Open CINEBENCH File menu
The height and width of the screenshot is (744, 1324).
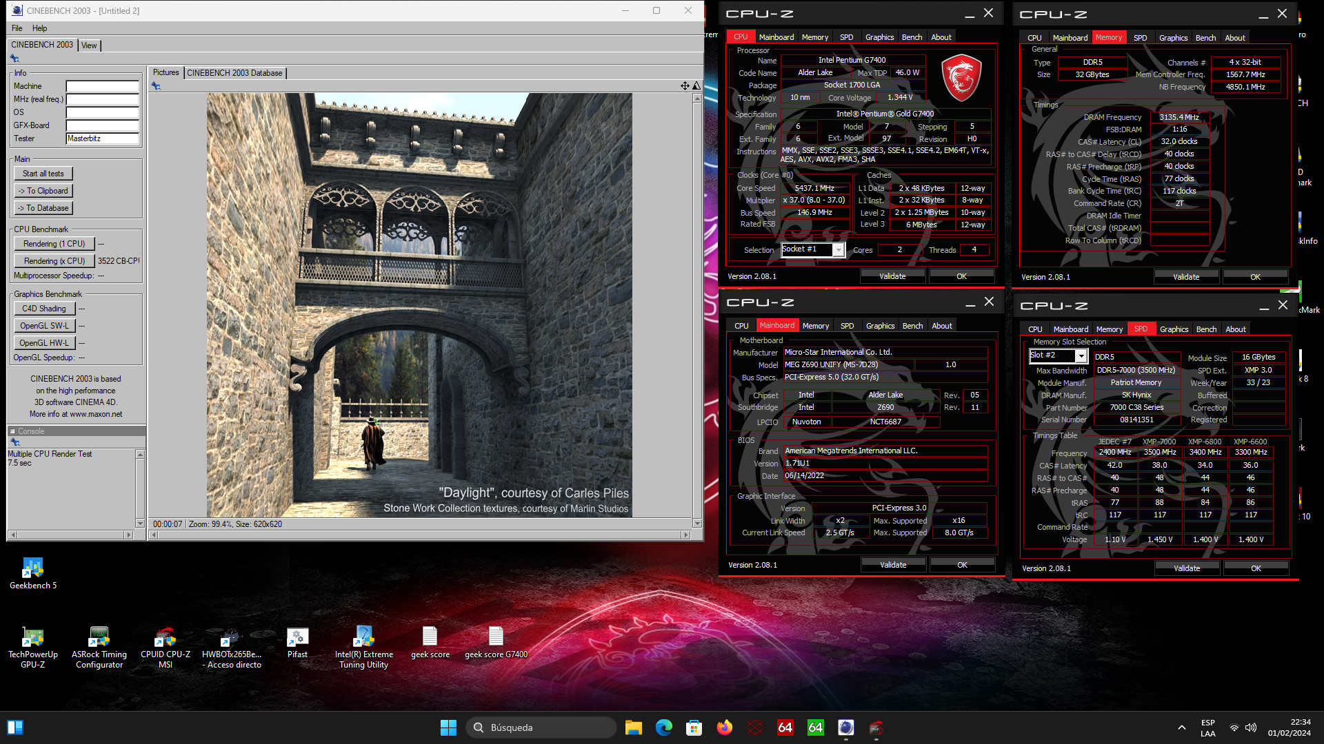[17, 28]
